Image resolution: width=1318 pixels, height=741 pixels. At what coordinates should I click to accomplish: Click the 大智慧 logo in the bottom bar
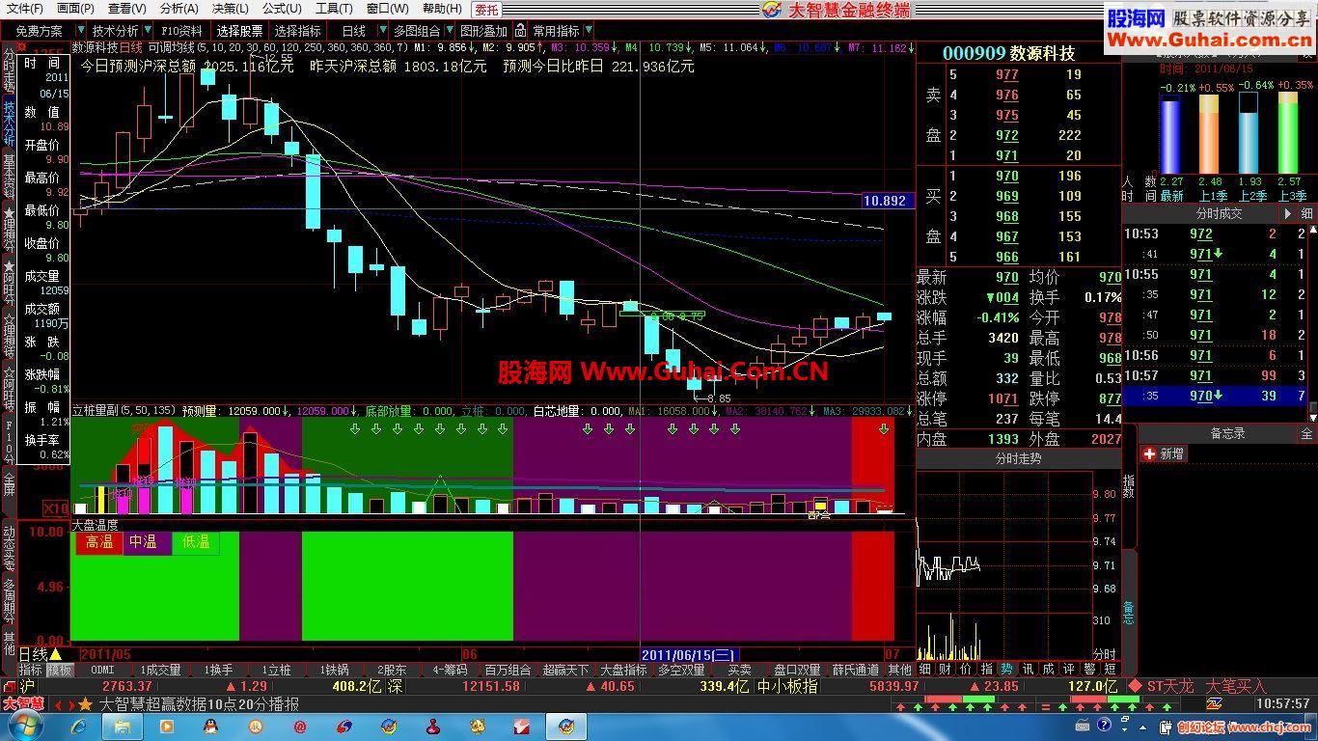[x=23, y=703]
